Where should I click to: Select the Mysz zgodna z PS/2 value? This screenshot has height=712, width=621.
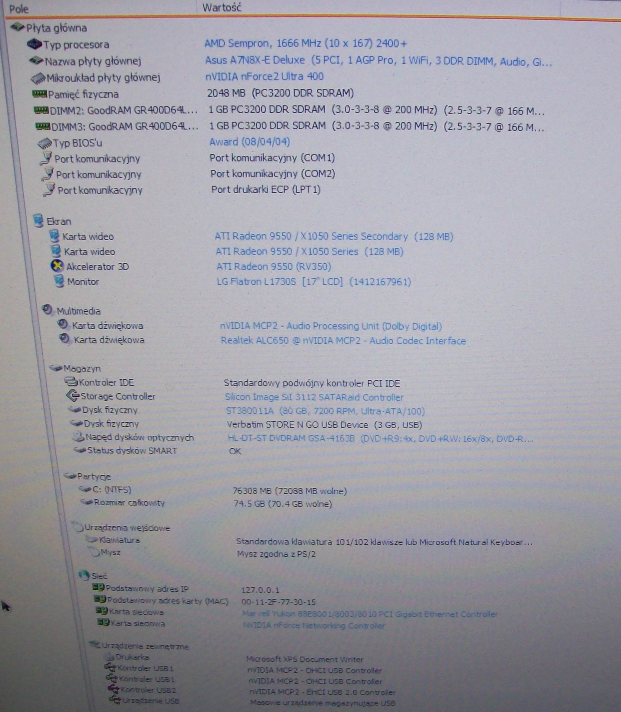(x=276, y=555)
